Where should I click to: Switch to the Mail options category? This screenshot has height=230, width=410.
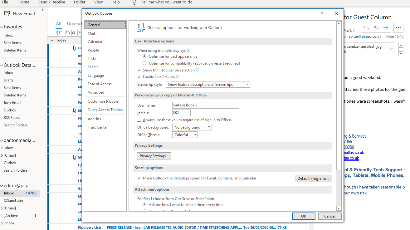(91, 33)
